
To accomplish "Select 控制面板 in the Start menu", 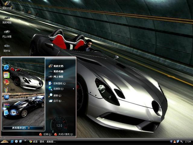I will coord(59,83).
